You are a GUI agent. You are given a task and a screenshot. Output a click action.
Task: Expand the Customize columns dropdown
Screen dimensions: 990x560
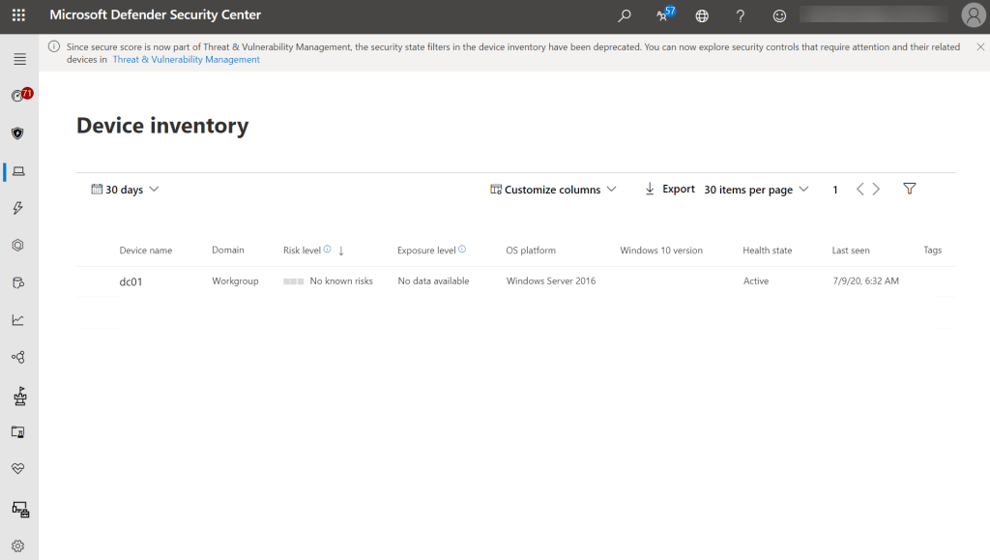[x=553, y=190]
